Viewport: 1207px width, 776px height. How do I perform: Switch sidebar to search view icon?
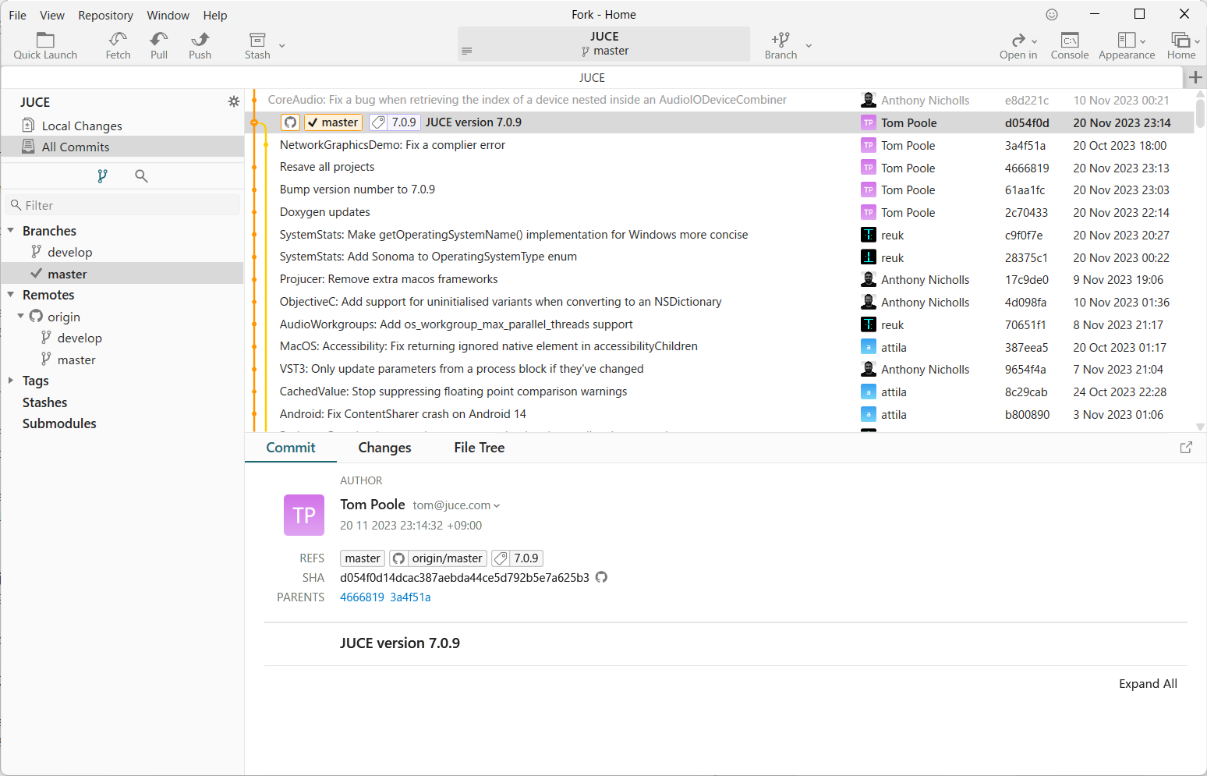[141, 176]
